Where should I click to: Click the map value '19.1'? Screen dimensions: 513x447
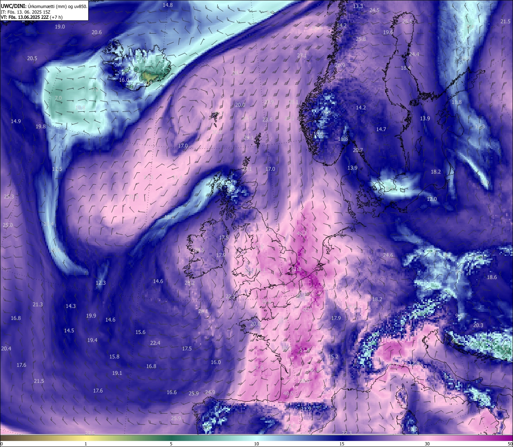tap(117, 373)
